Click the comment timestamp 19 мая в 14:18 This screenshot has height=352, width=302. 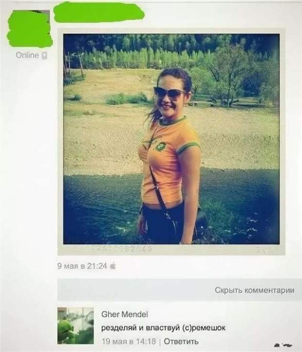[129, 341]
